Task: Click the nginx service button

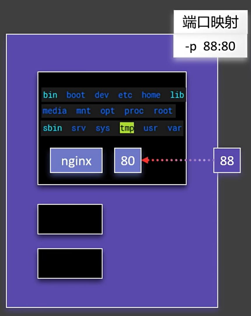Action: 76,160
